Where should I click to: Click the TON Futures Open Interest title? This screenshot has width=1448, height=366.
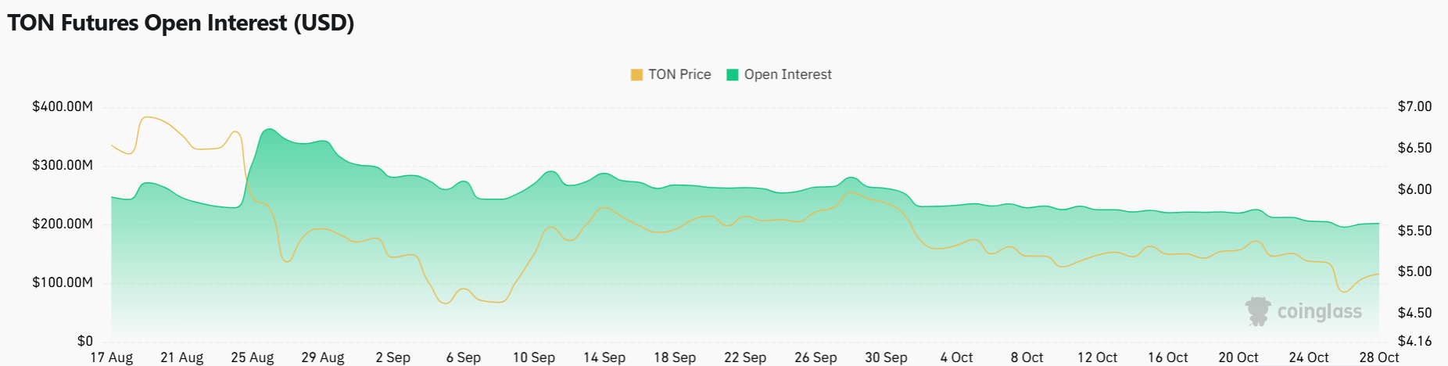click(181, 23)
